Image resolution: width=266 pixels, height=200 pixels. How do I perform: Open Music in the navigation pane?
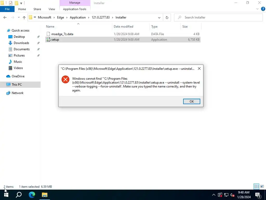18,62
